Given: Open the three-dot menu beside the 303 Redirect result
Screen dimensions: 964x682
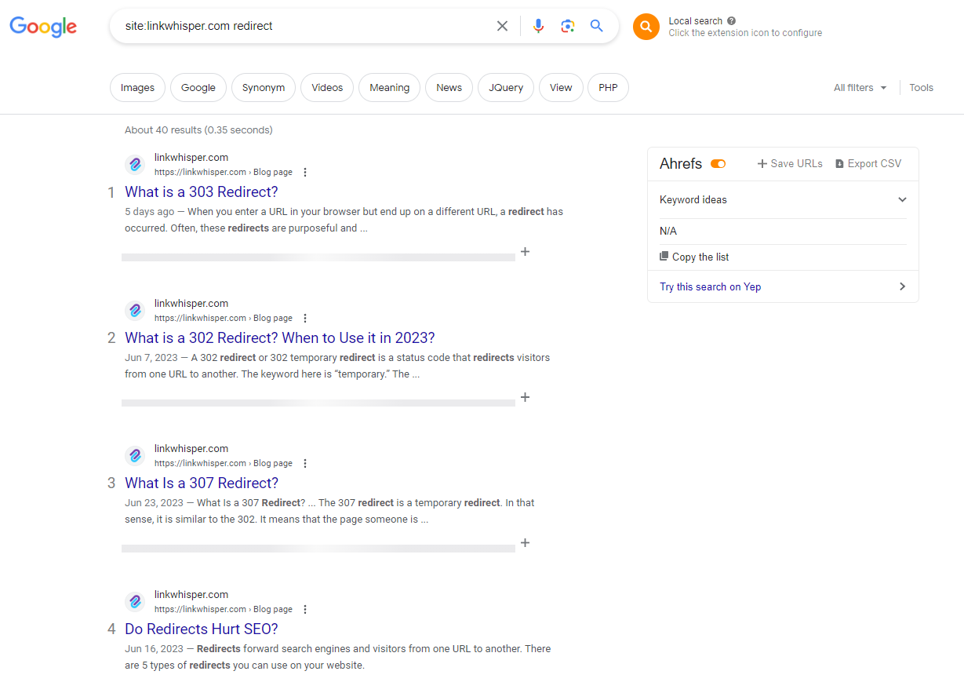Looking at the screenshot, I should tap(304, 172).
